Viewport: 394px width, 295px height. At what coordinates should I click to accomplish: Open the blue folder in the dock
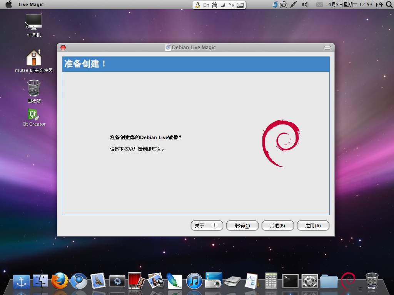pyautogui.click(x=329, y=281)
